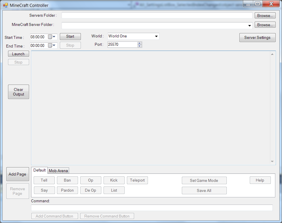
Task: Focus the Servers Folder text field
Action: point(157,15)
